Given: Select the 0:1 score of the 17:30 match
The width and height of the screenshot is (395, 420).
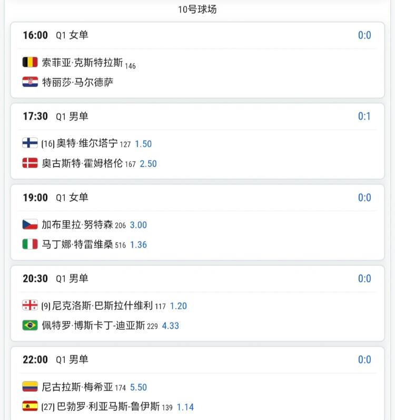Looking at the screenshot, I should point(364,116).
